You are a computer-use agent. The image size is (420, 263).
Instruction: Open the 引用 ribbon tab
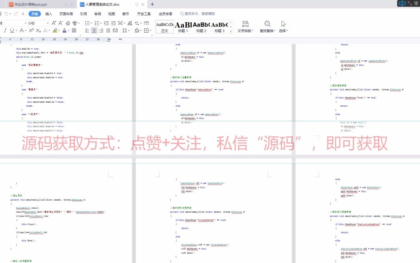point(83,14)
